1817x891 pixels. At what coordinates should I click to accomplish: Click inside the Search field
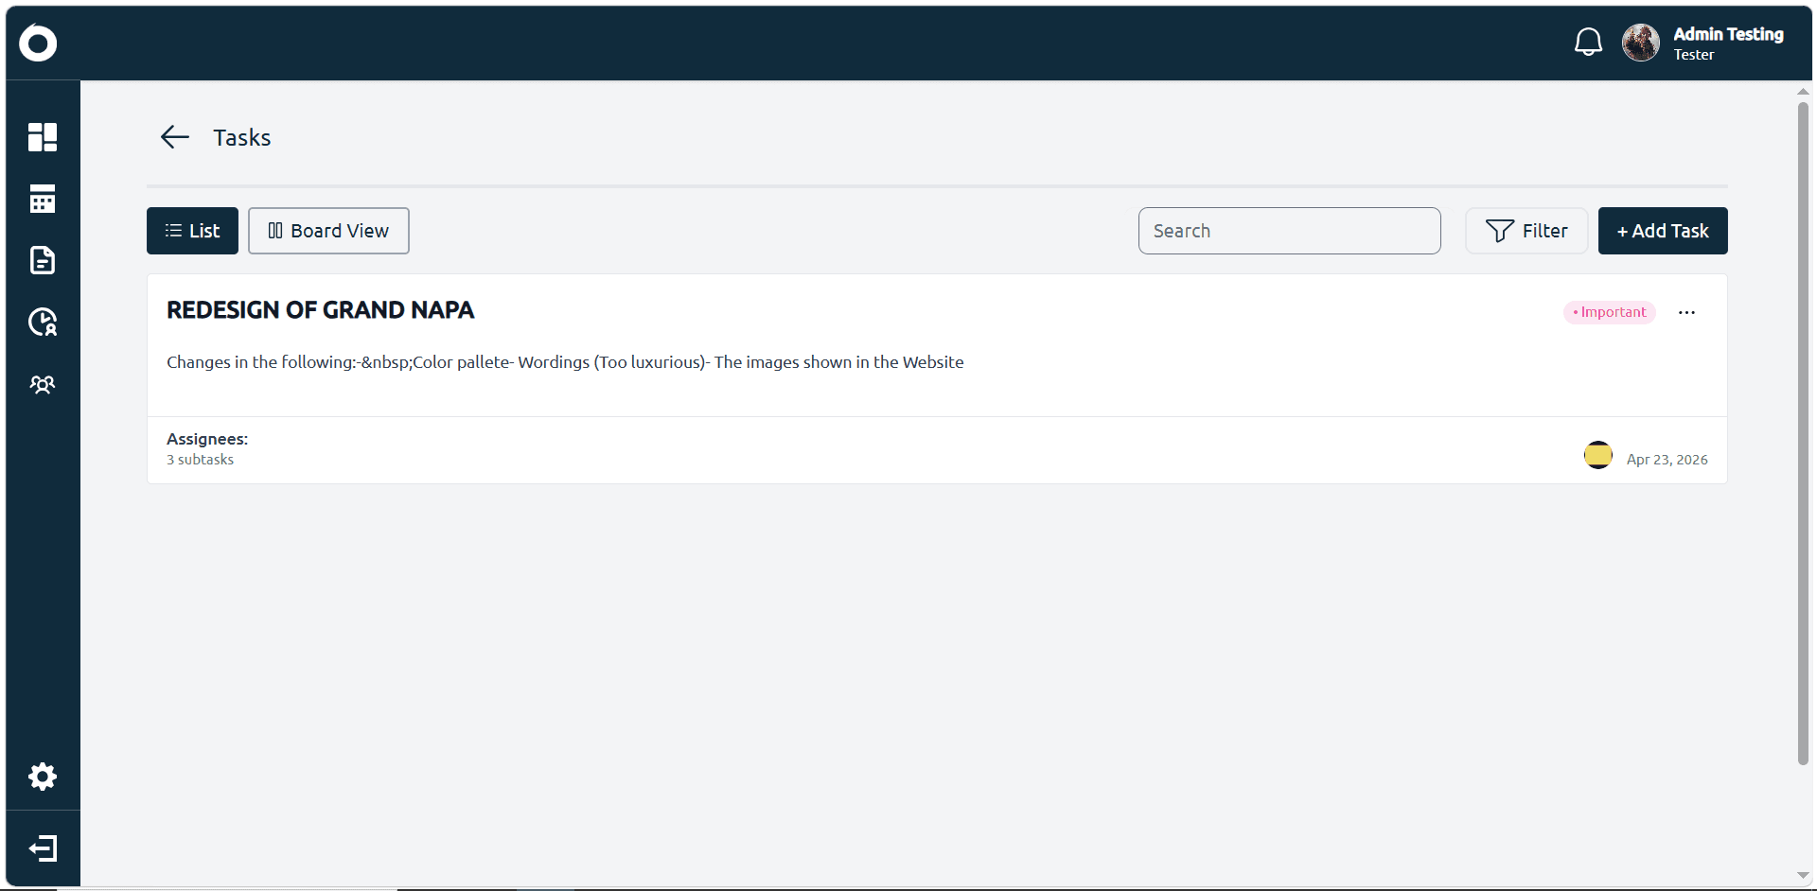(x=1289, y=230)
